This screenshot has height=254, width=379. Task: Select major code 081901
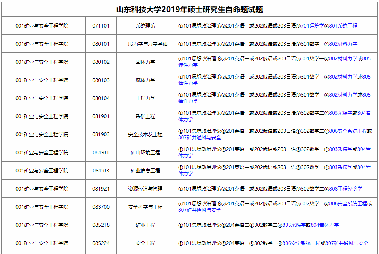(101, 116)
